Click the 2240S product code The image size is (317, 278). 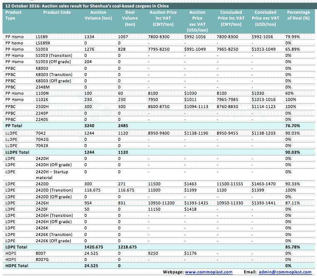coord(42,120)
